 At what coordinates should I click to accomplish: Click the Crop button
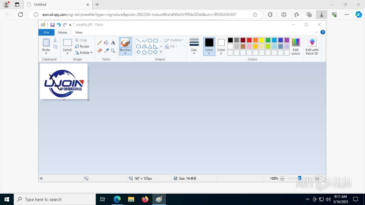point(81,40)
